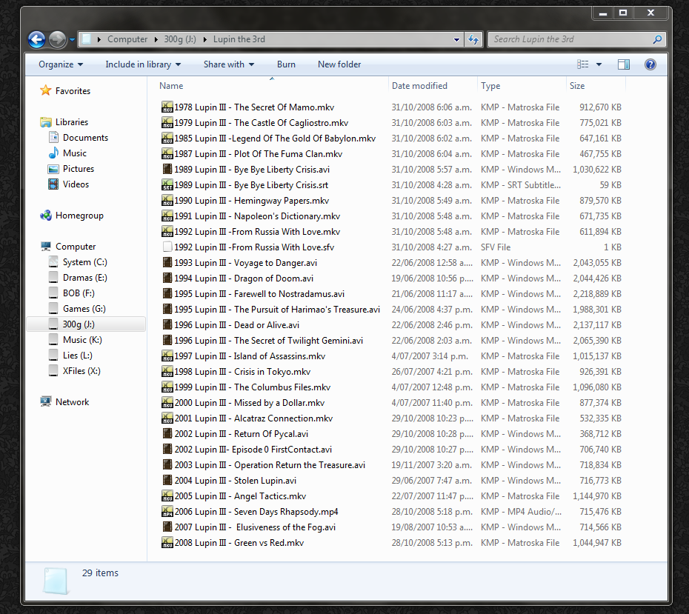Click the search magnifier icon
The width and height of the screenshot is (689, 614).
coord(657,39)
